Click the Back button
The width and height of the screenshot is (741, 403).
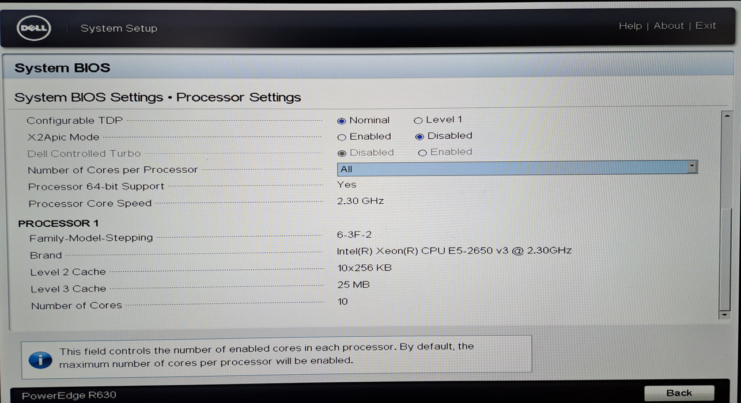click(x=679, y=393)
